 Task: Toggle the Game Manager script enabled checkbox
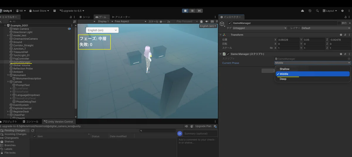pyautogui.click(x=228, y=54)
